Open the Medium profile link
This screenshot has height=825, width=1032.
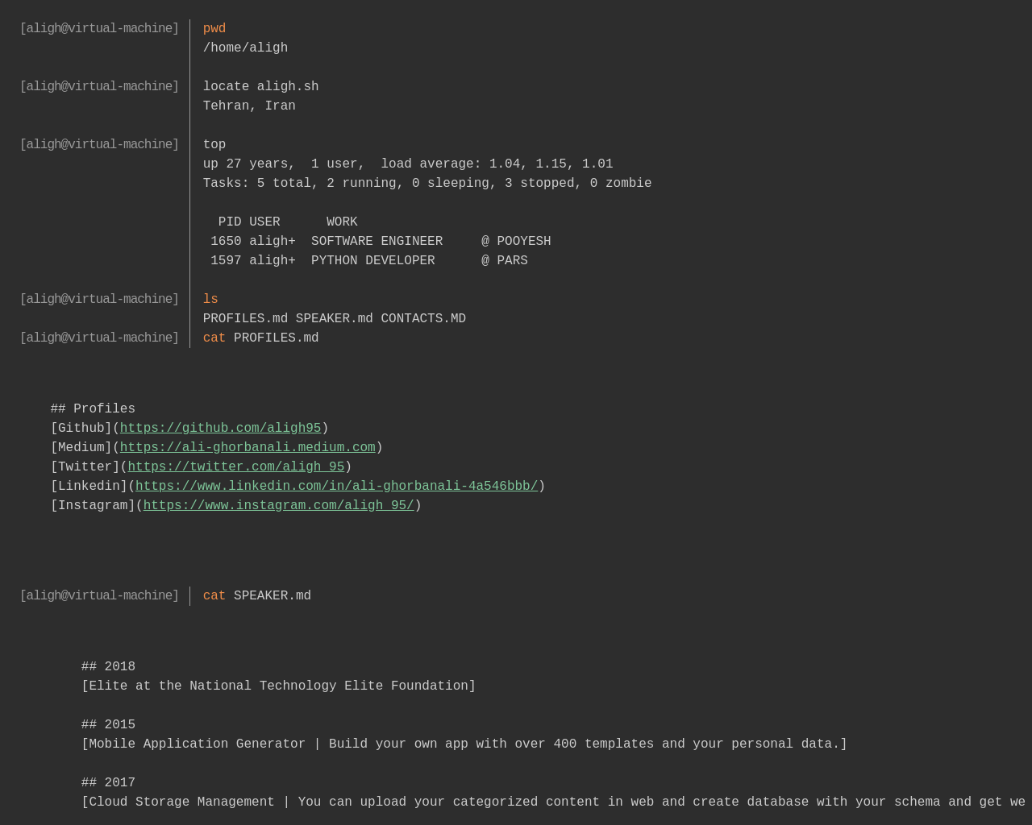pyautogui.click(x=248, y=448)
